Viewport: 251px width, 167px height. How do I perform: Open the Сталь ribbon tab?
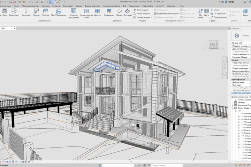pyautogui.click(x=16, y=6)
